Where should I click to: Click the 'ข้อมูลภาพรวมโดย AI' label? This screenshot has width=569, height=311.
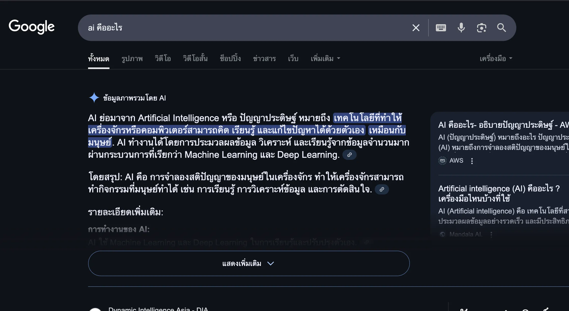[x=134, y=98]
